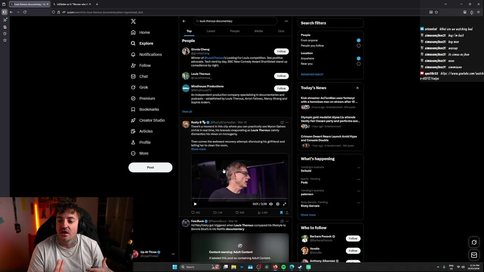The height and width of the screenshot is (272, 484).
Task: Switch to the Lists tab
Action: [x=281, y=31]
